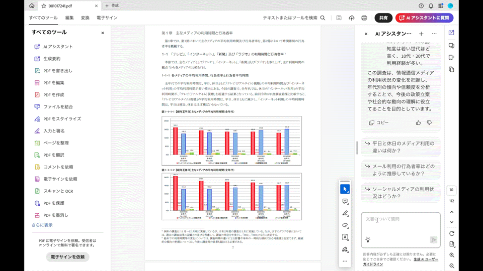
Task: Rotate the page using the rotate icon
Action: pos(452,233)
